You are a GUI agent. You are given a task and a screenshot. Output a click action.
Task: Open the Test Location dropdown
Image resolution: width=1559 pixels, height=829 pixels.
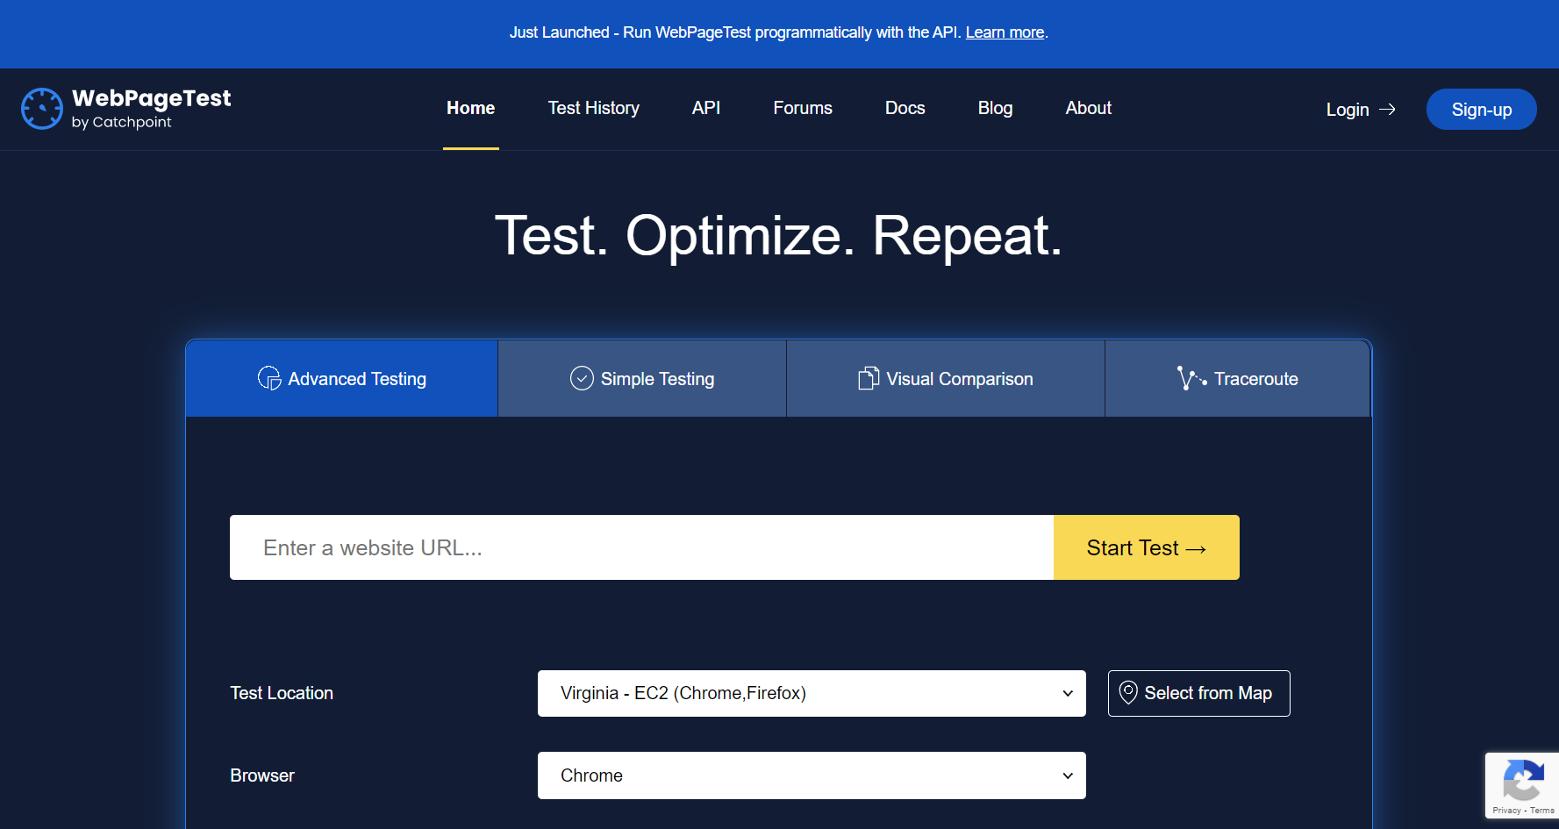click(x=811, y=693)
